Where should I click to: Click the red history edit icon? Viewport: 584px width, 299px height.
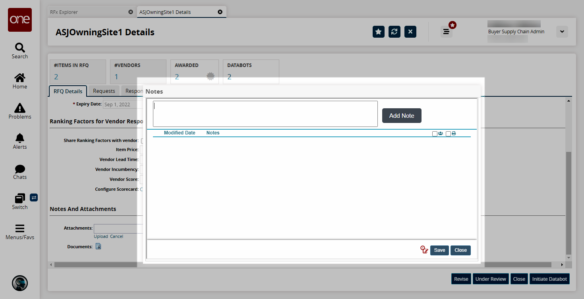(424, 250)
